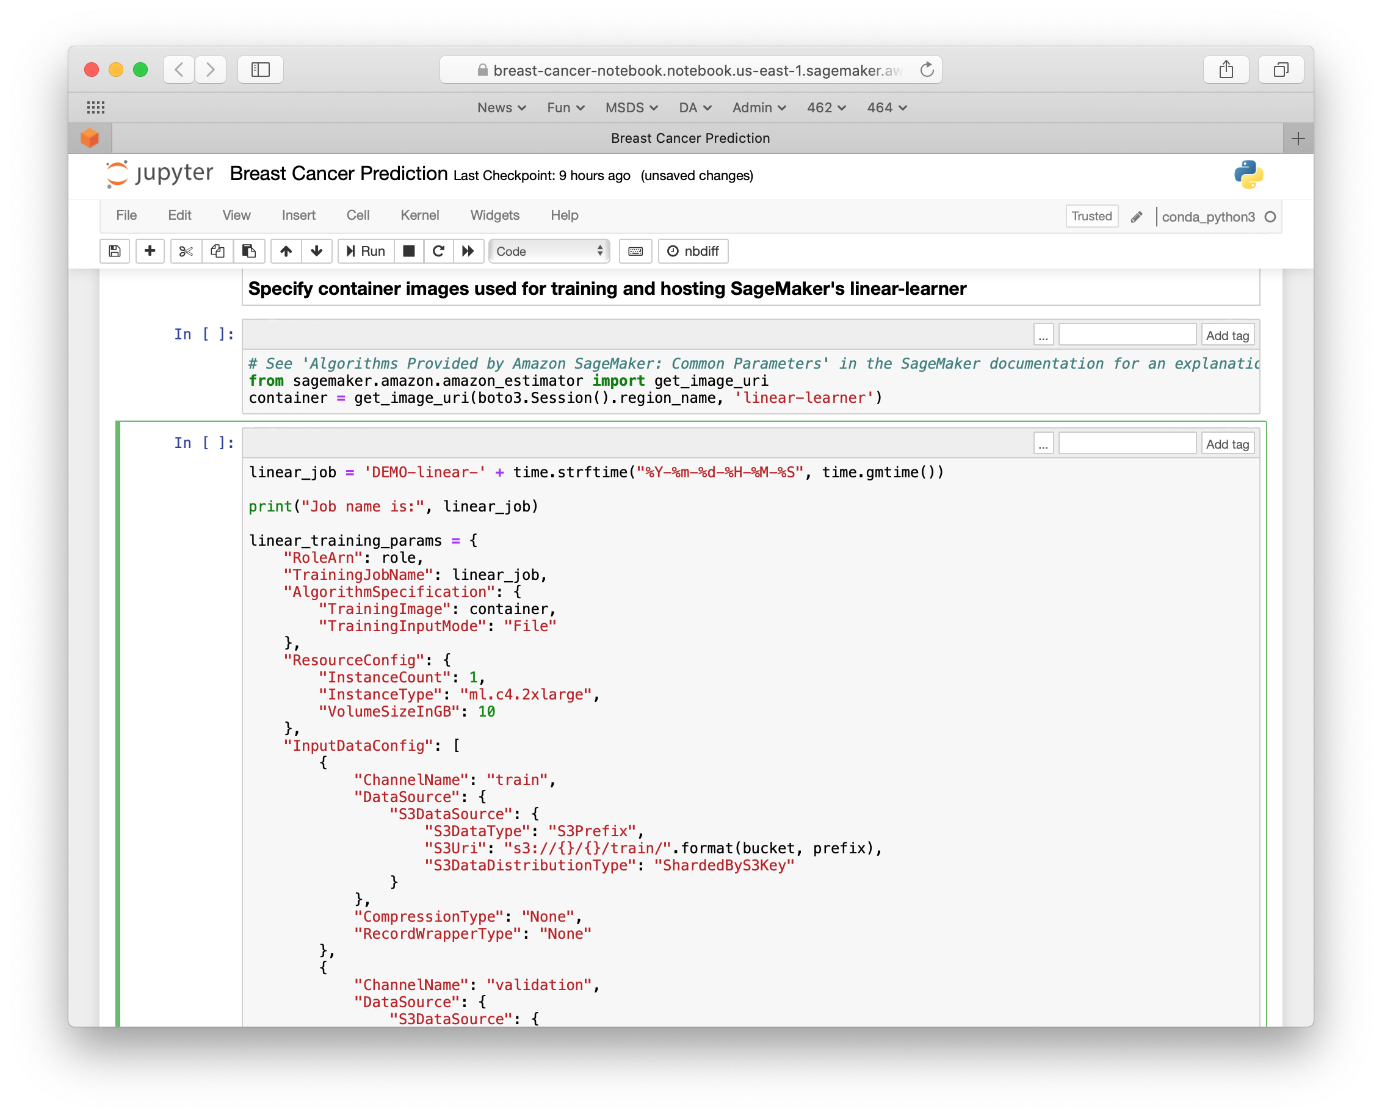Open a new Safari tab with the plus
Viewport: 1382px width, 1117px height.
(x=1298, y=139)
